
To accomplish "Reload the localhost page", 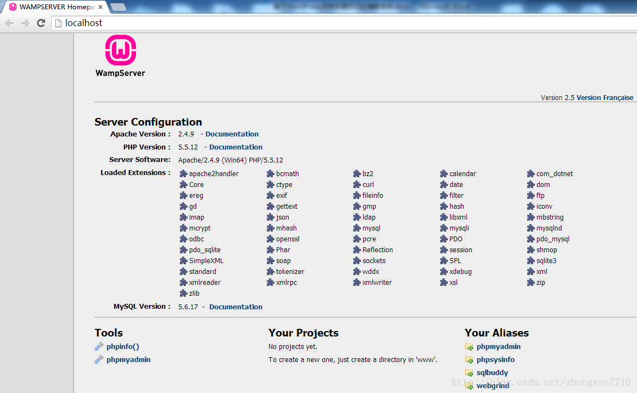I will (x=41, y=23).
